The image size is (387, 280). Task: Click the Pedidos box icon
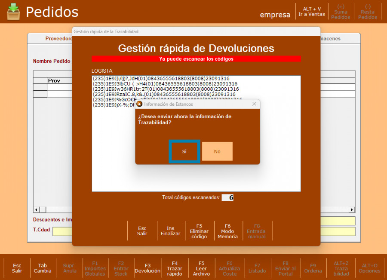point(13,12)
